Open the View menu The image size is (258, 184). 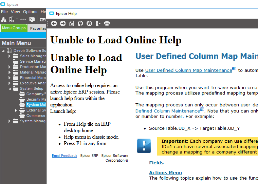(x=15, y=12)
